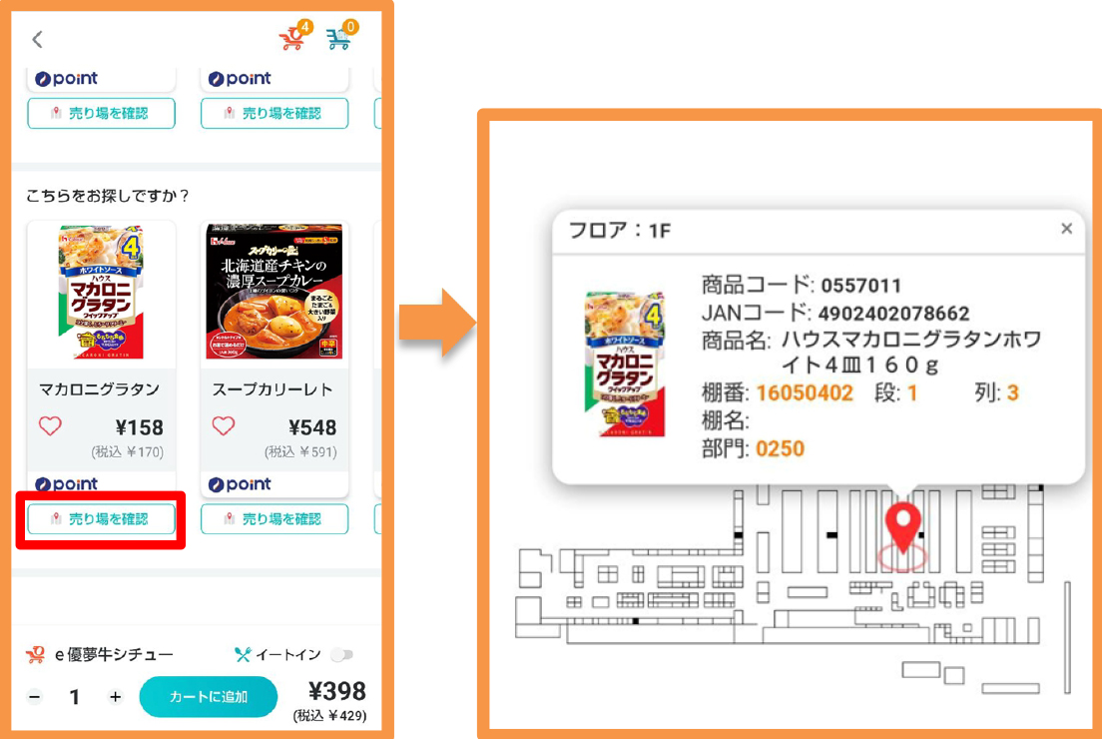The image size is (1102, 739).
Task: Go back with the left chevron arrow
Action: click(37, 39)
